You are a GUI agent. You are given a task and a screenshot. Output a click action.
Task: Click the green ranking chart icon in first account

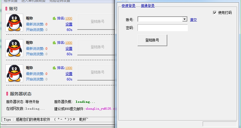pos(54,18)
